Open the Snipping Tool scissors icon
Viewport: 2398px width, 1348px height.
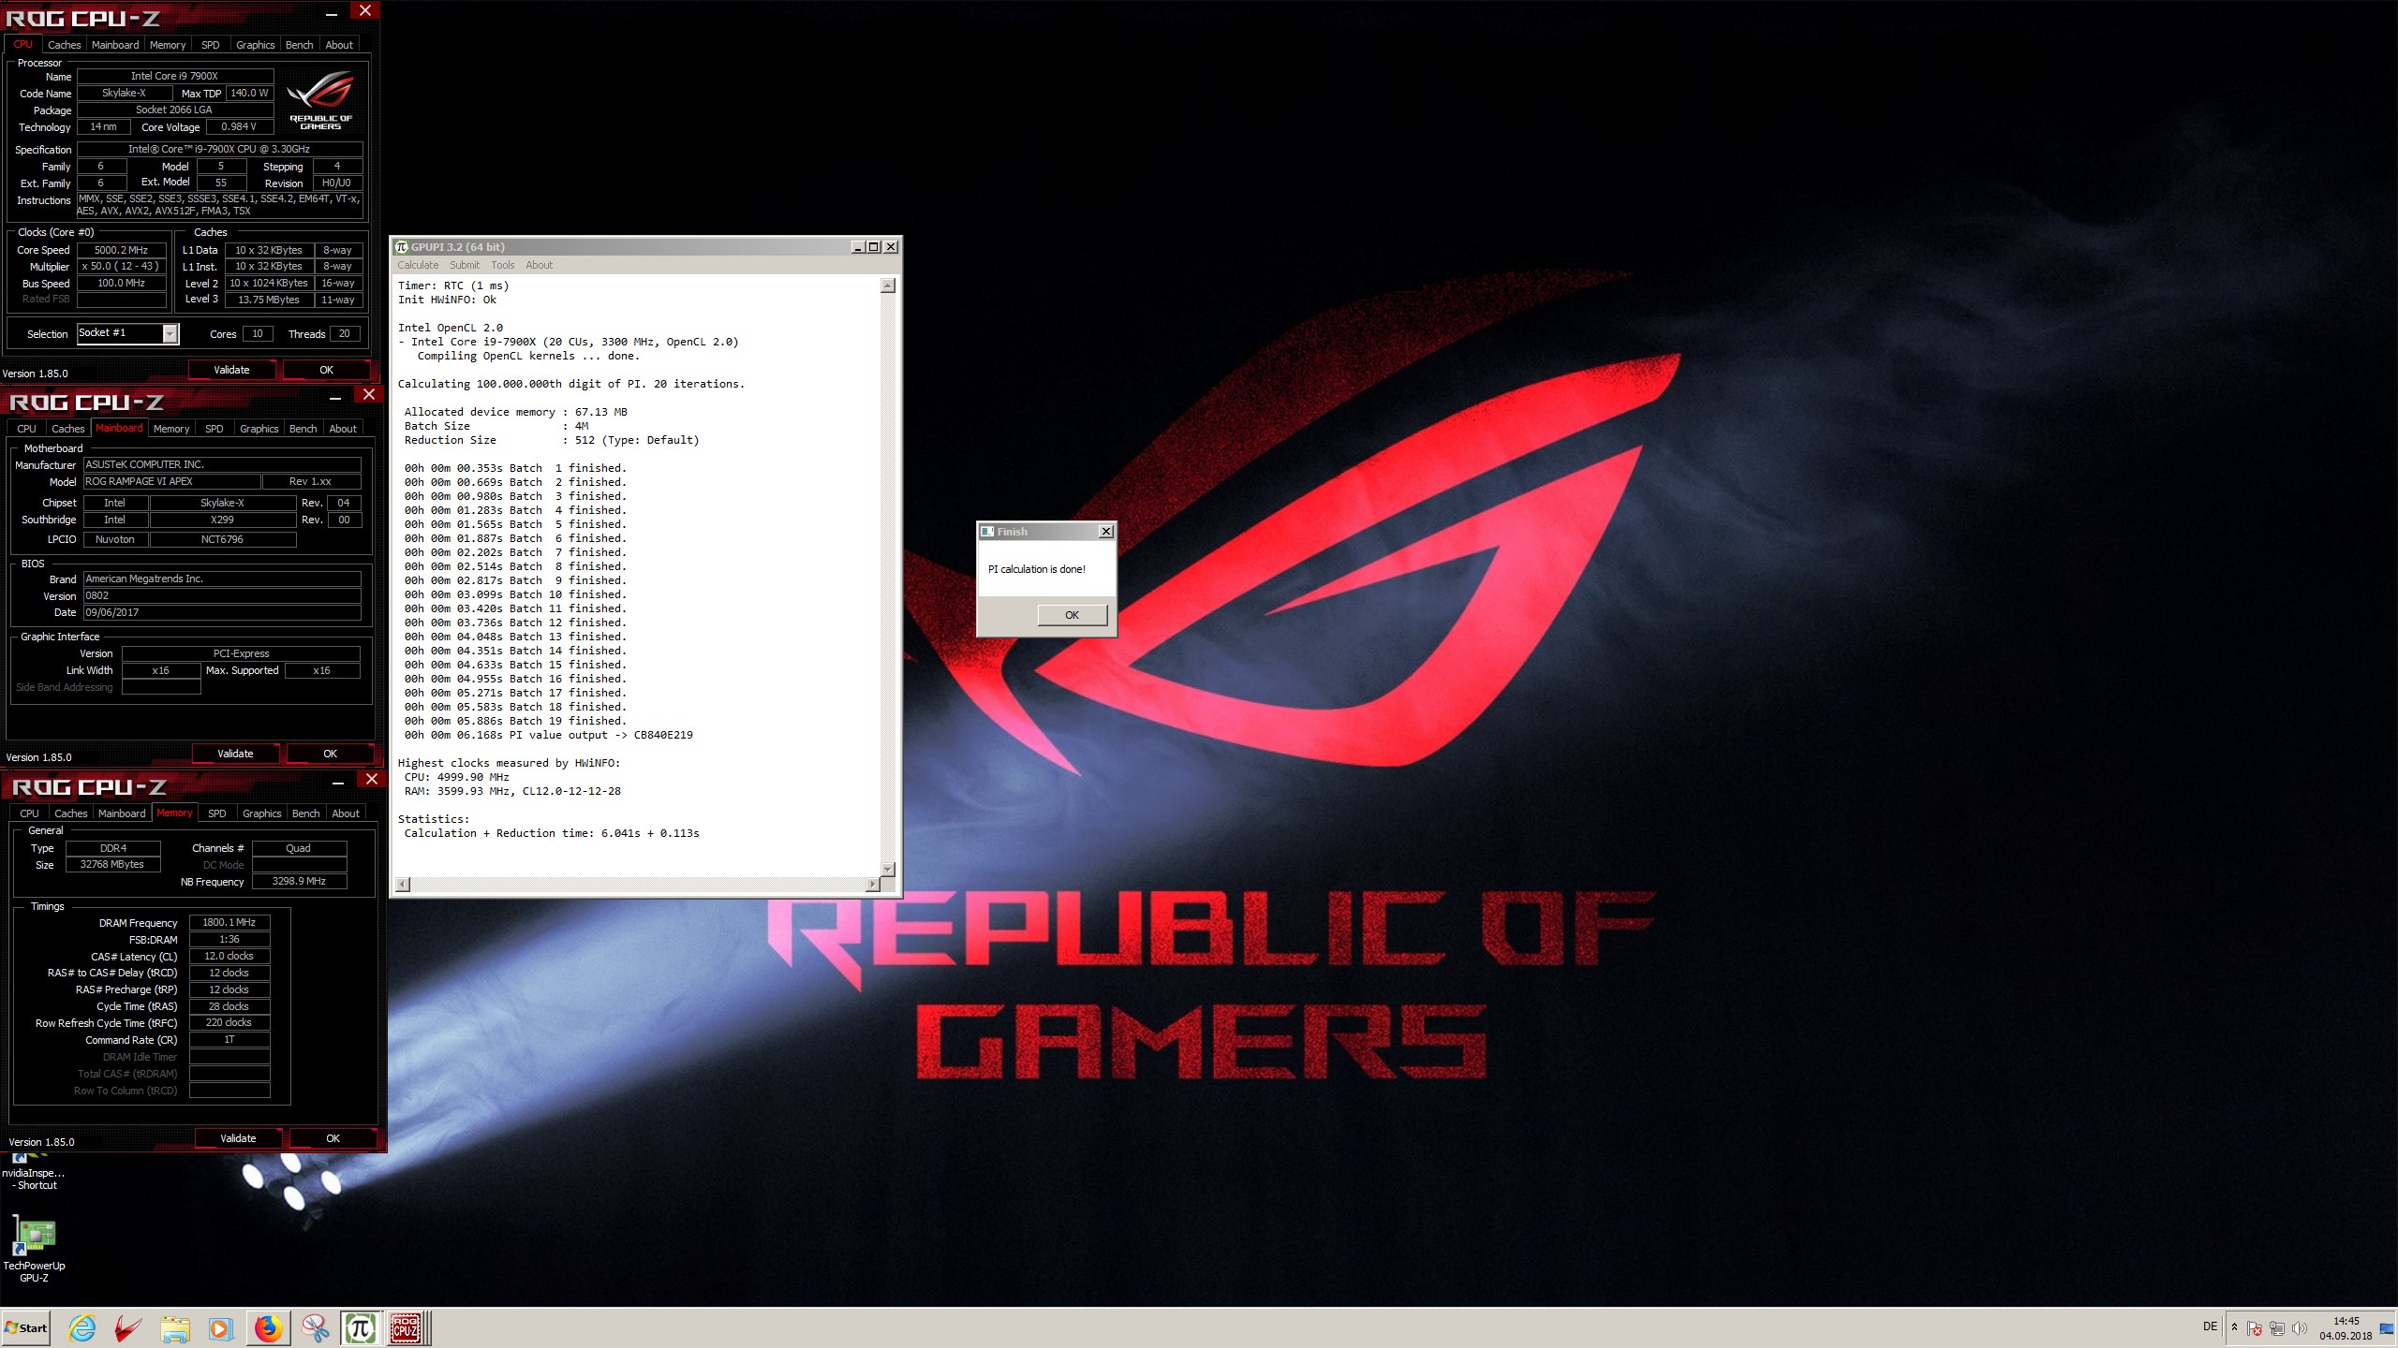315,1327
